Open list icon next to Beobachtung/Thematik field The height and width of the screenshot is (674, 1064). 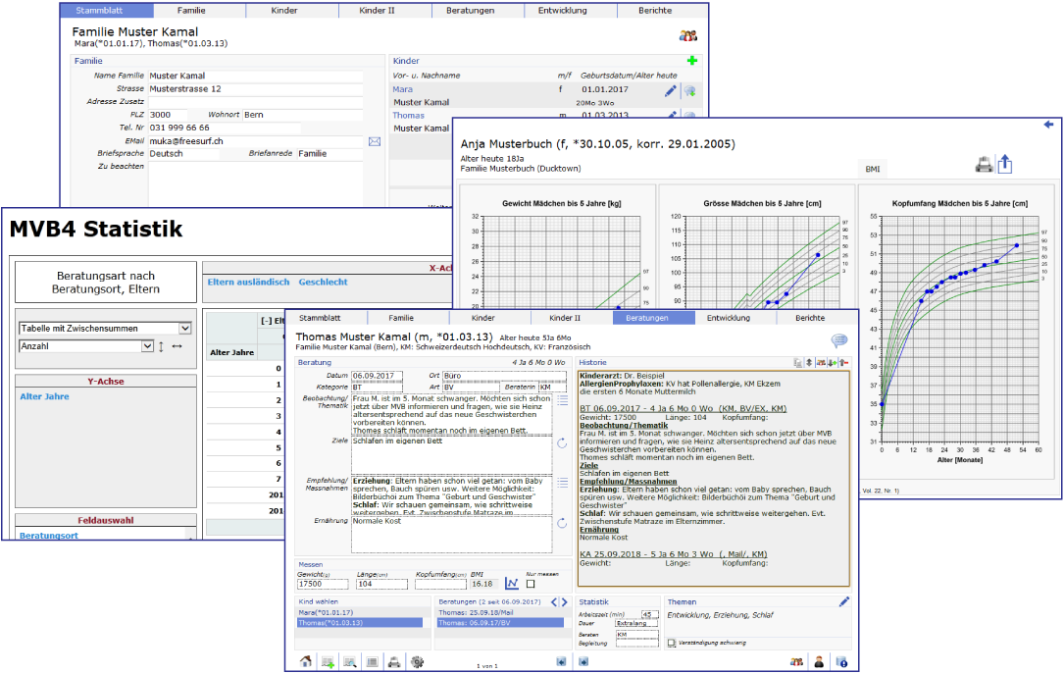[563, 401]
